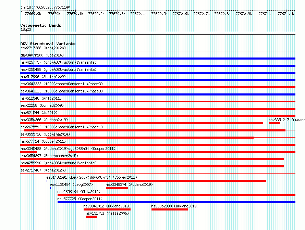Open esv1135484 (Levy2007) label

coord(71,184)
